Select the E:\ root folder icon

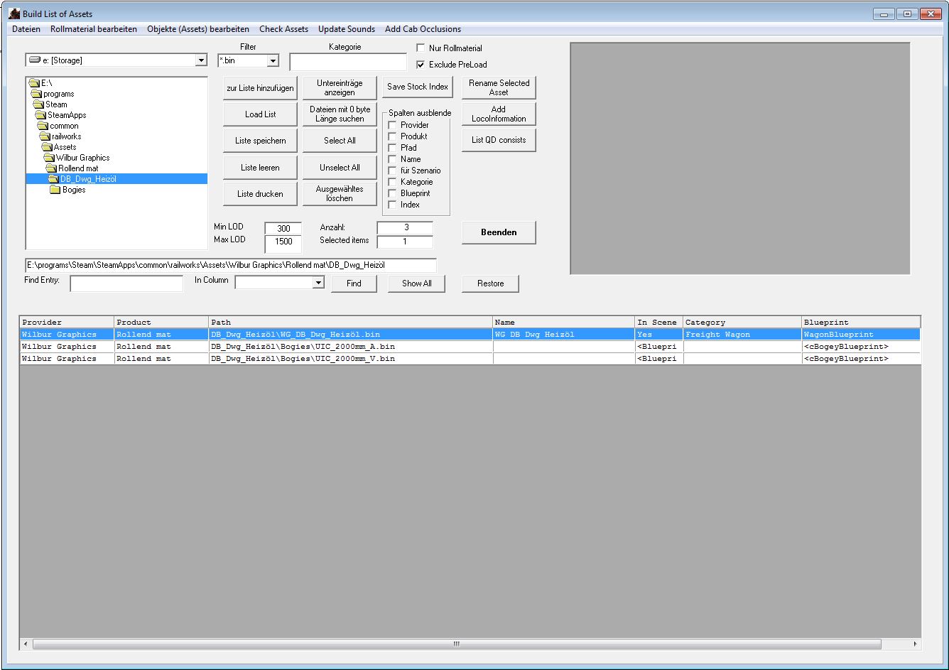34,83
